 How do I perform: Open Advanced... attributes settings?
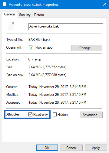(91, 115)
